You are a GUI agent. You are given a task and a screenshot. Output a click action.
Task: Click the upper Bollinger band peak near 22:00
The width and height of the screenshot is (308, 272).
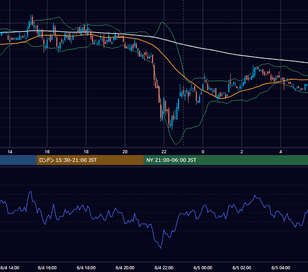click(x=163, y=22)
